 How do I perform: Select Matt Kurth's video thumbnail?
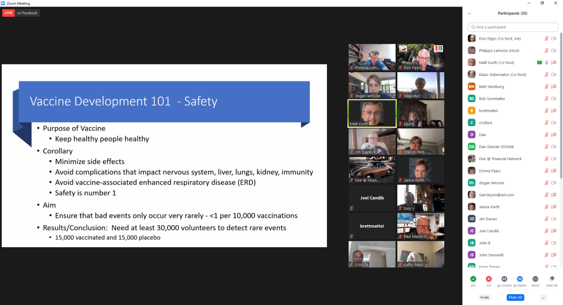pos(371,113)
